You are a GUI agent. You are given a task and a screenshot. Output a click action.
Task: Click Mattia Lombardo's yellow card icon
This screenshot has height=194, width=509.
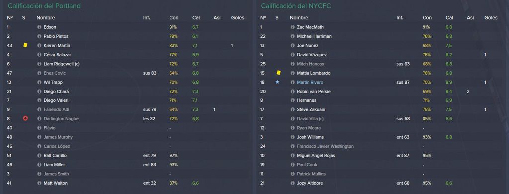(278, 73)
